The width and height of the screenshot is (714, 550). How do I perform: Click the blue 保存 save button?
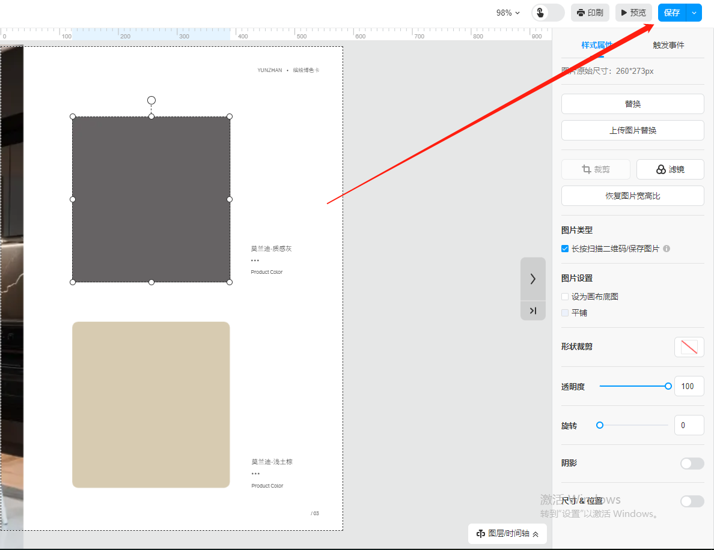tap(672, 13)
